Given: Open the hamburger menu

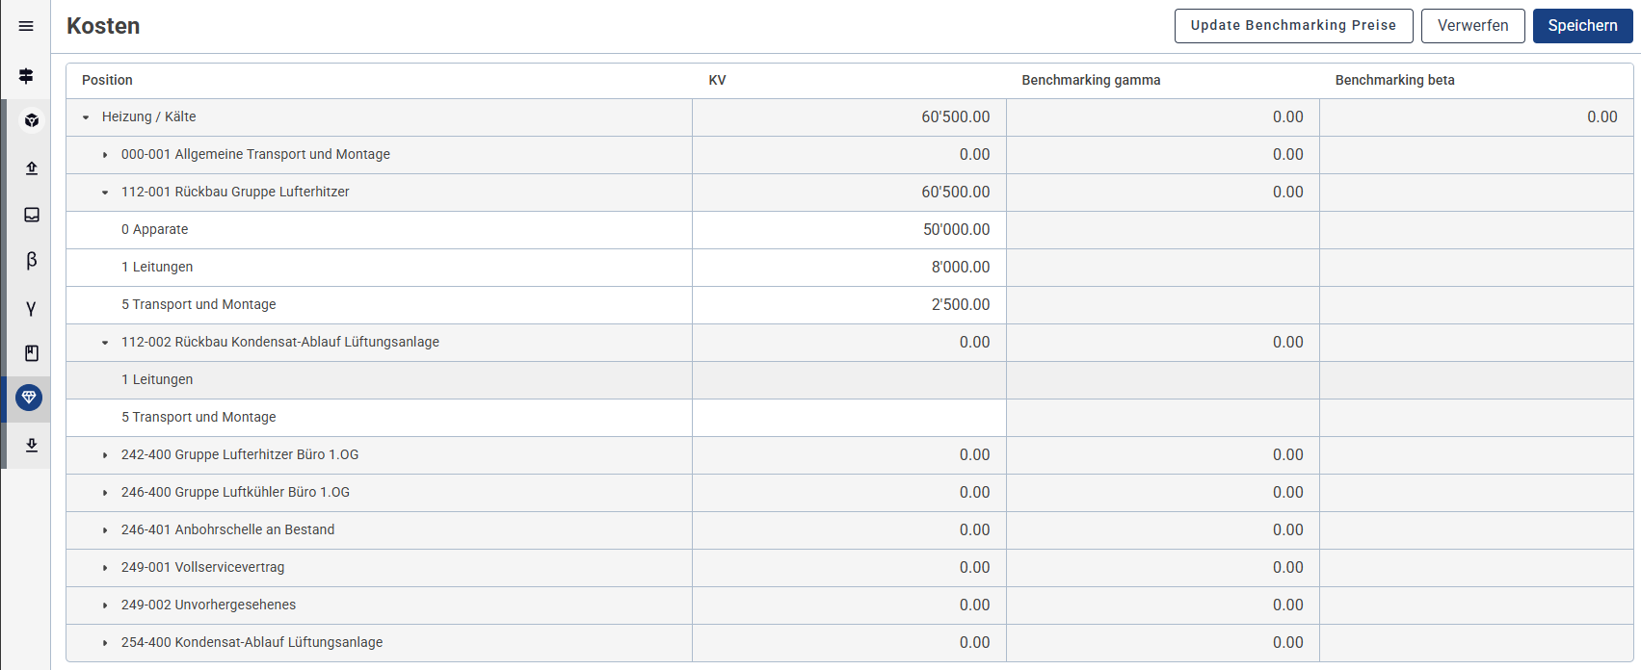Looking at the screenshot, I should pos(26,26).
